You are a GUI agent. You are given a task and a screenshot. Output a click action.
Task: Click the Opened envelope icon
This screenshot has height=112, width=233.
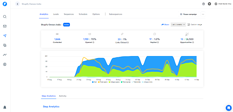tap(90, 34)
